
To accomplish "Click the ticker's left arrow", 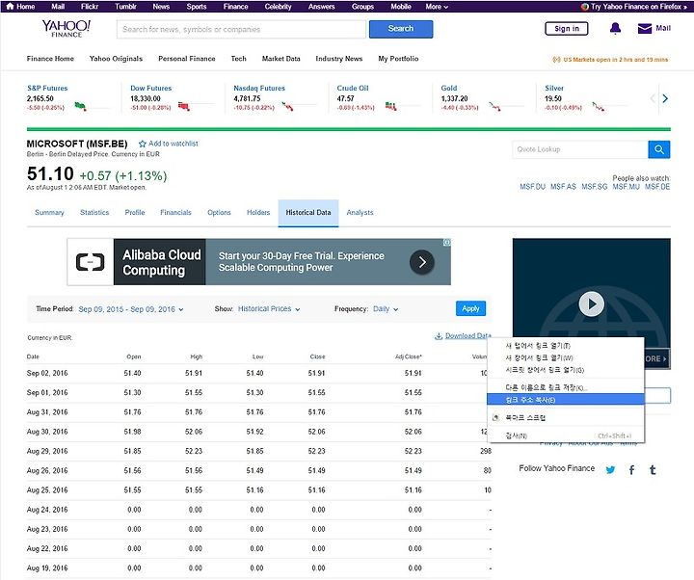I will click(x=653, y=98).
